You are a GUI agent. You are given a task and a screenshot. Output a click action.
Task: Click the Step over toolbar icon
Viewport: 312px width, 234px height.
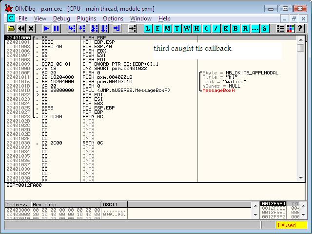click(x=82, y=29)
